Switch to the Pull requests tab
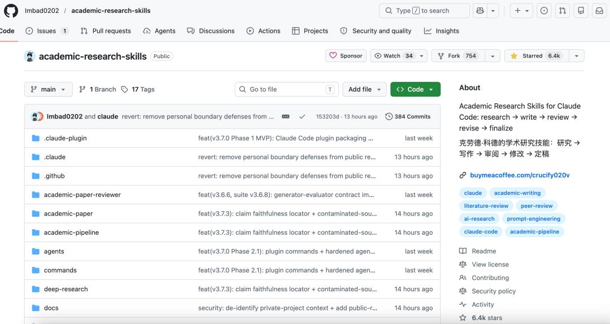 pyautogui.click(x=106, y=30)
